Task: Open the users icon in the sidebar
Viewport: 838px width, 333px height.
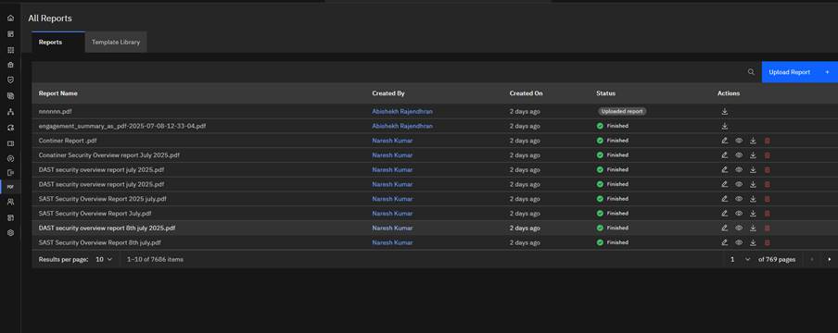Action: [x=11, y=203]
